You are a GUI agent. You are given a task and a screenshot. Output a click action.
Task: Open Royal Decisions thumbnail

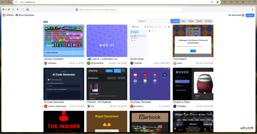coord(107,121)
